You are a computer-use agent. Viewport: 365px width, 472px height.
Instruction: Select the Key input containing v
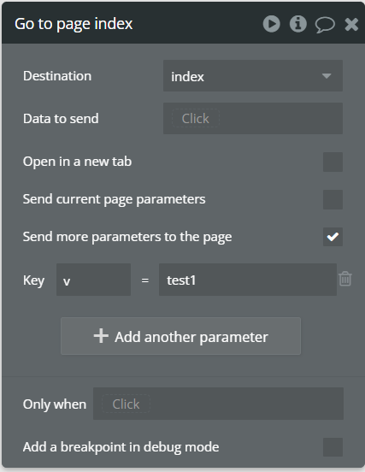93,280
